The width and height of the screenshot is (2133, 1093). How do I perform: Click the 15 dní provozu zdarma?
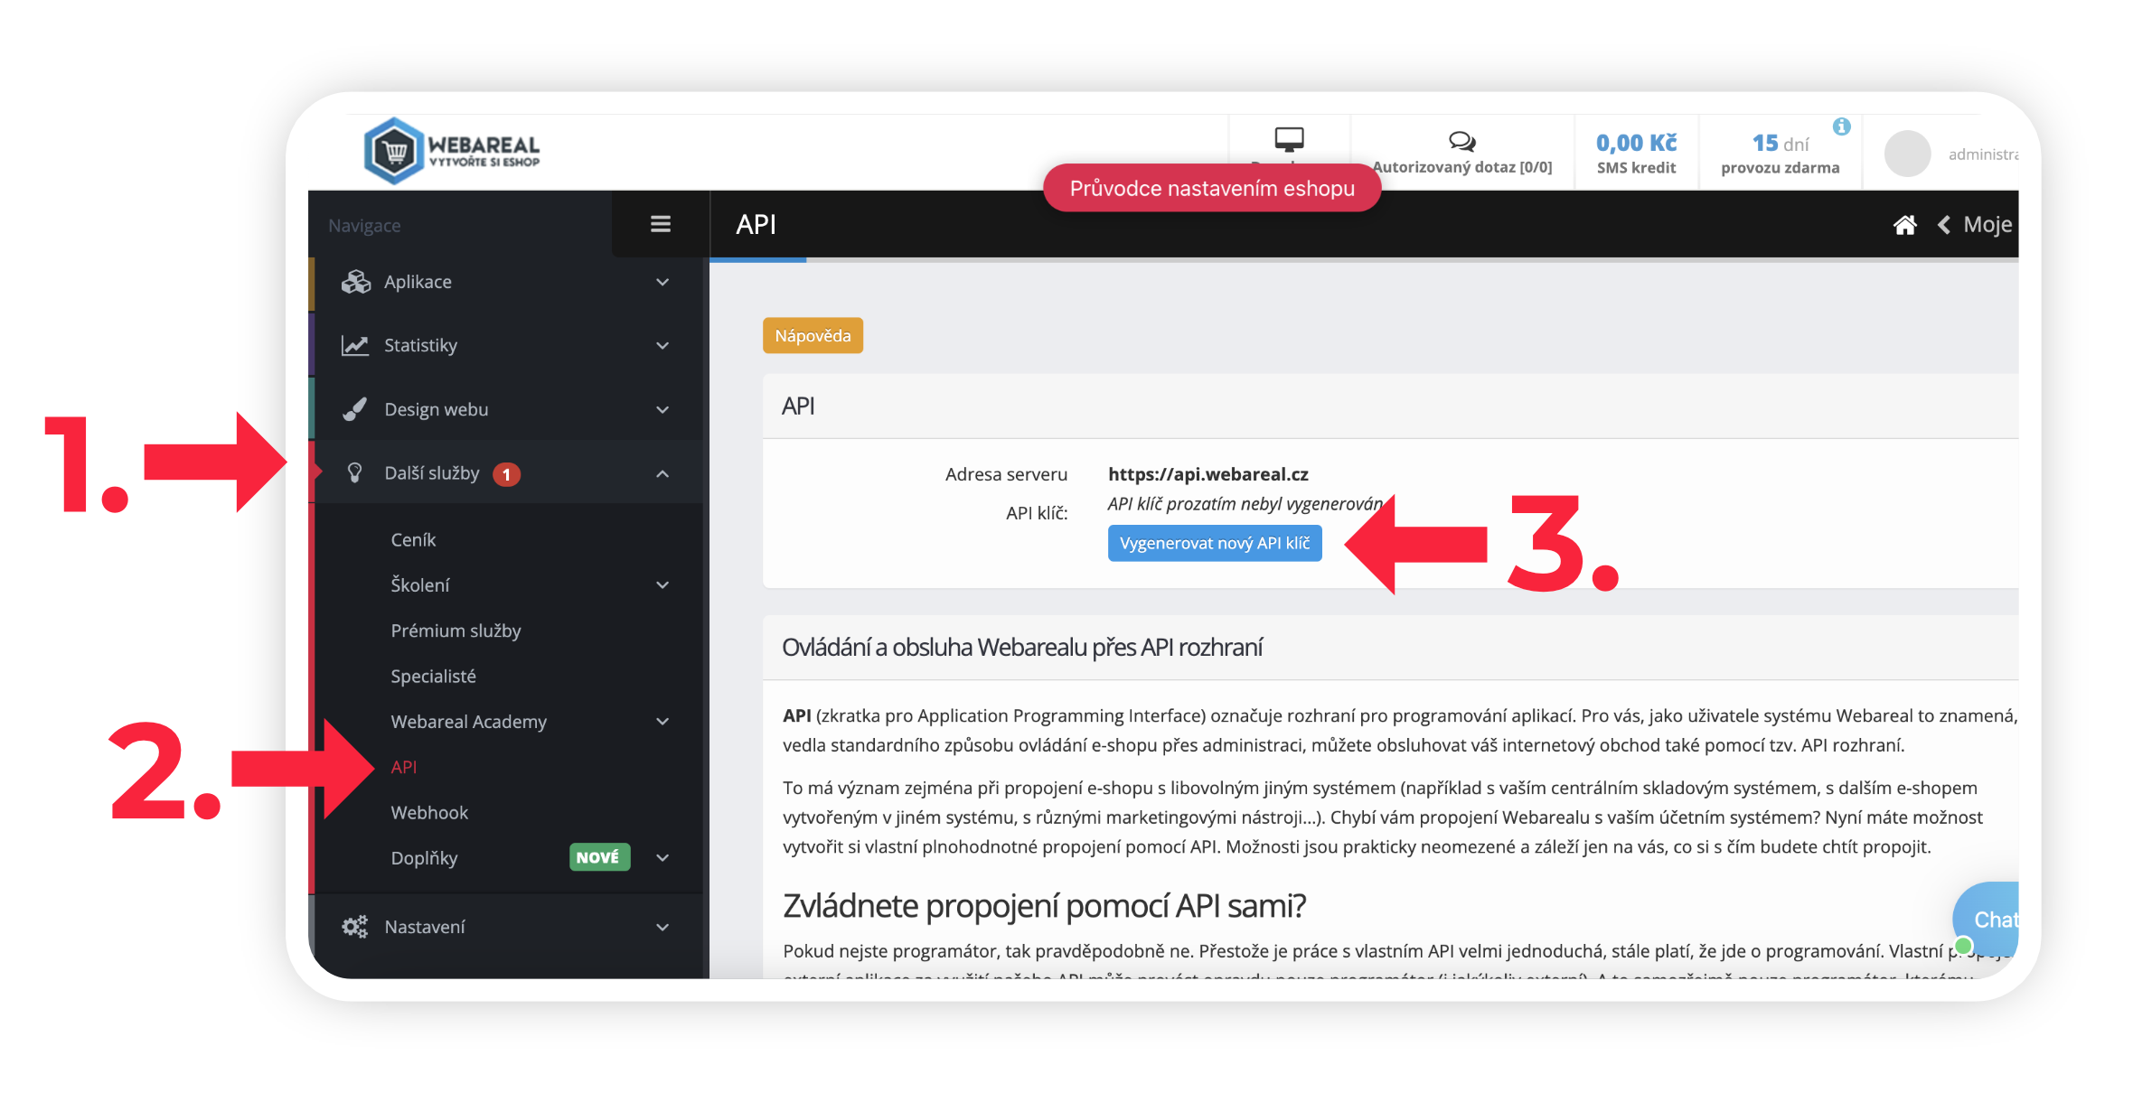1780,154
